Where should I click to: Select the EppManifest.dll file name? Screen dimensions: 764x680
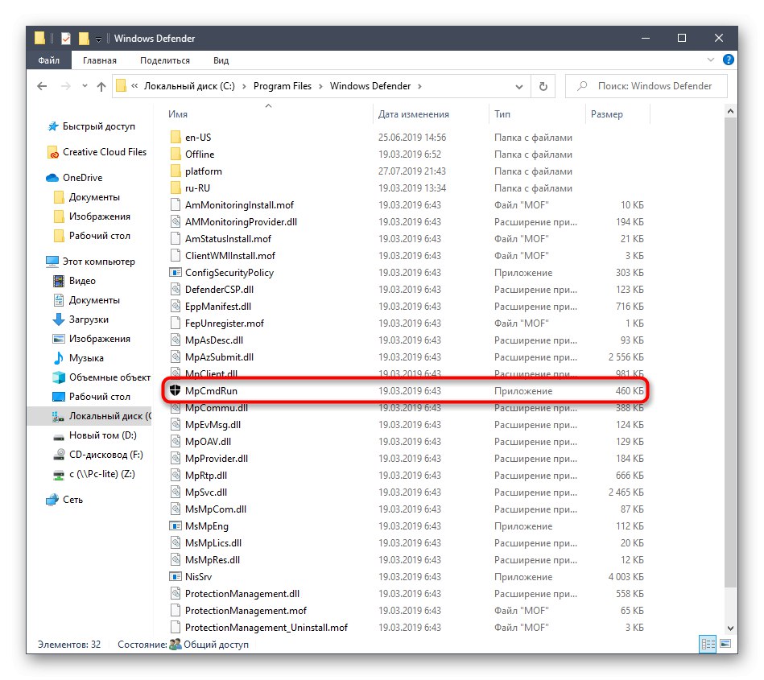click(x=218, y=307)
